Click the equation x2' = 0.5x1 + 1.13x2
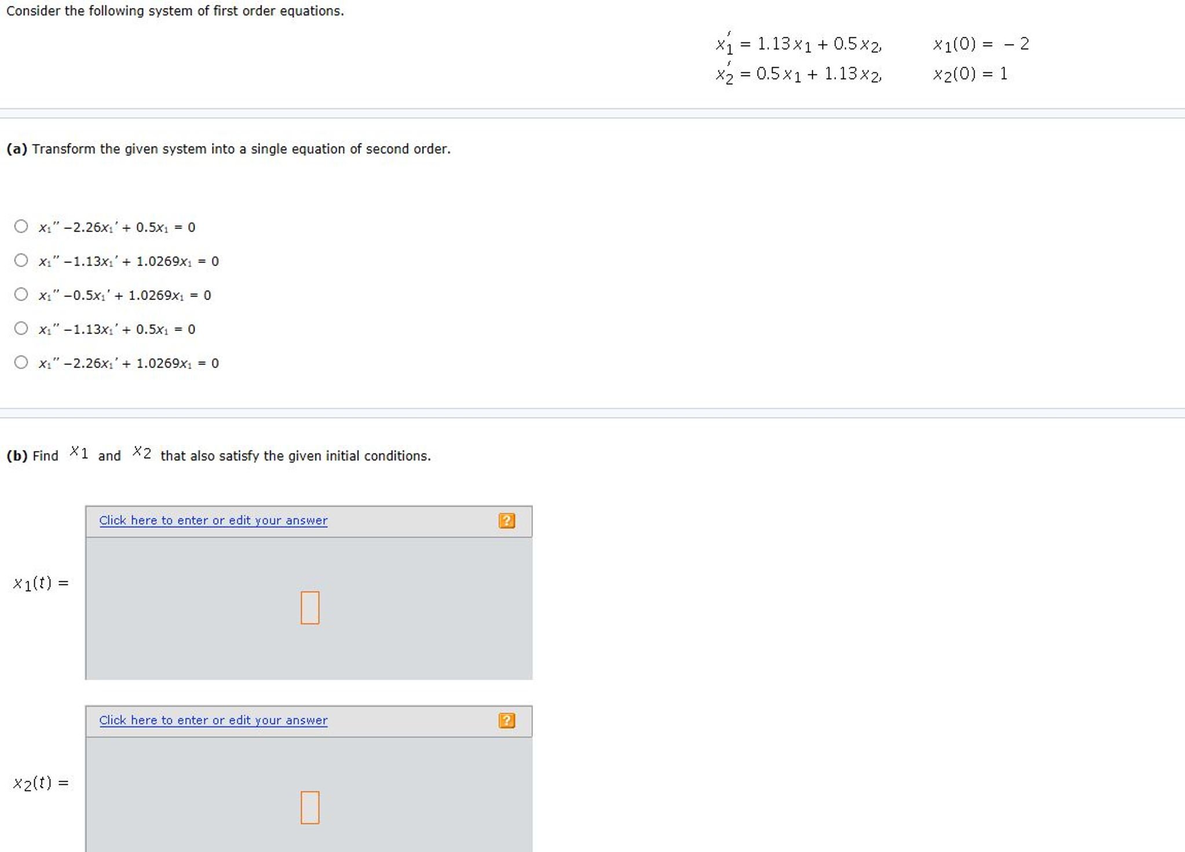1185x852 pixels. pos(798,74)
